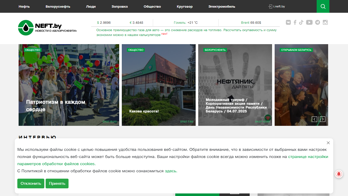Image resolution: width=348 pixels, height=196 pixels.
Task: Open the YouTube channel icon
Action: coord(309,22)
